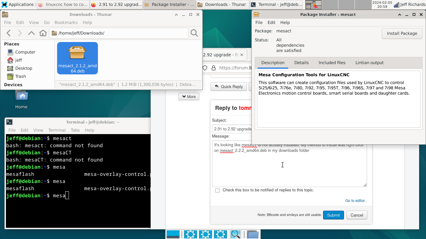Go forward in Thunar file manager
Screen dimensions: 426x239
[20, 33]
